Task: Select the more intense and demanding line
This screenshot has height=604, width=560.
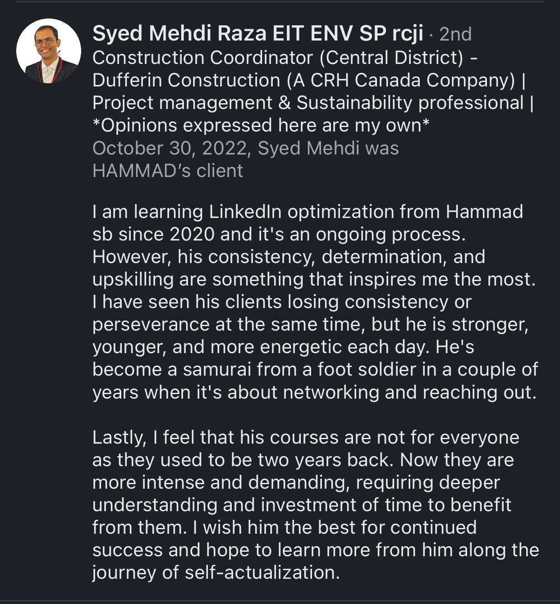Action: point(296,482)
